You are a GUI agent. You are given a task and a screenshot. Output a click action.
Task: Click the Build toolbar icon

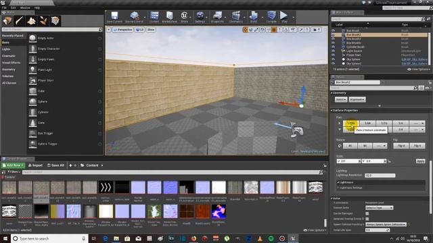coord(253,17)
